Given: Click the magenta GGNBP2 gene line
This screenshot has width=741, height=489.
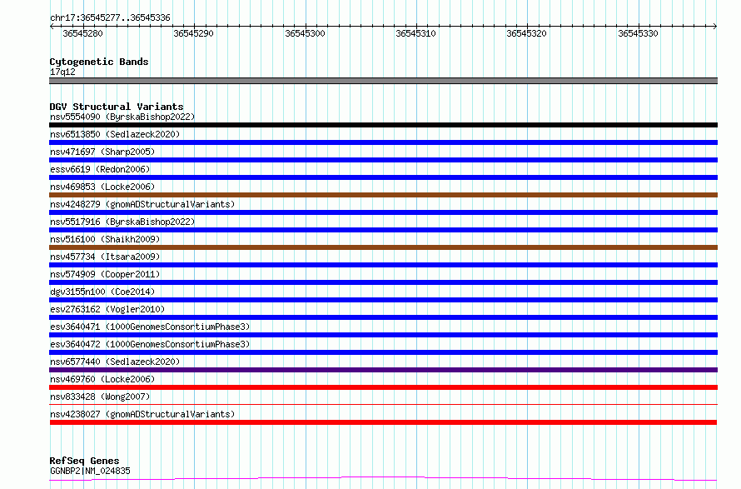Looking at the screenshot, I should 383,479.
